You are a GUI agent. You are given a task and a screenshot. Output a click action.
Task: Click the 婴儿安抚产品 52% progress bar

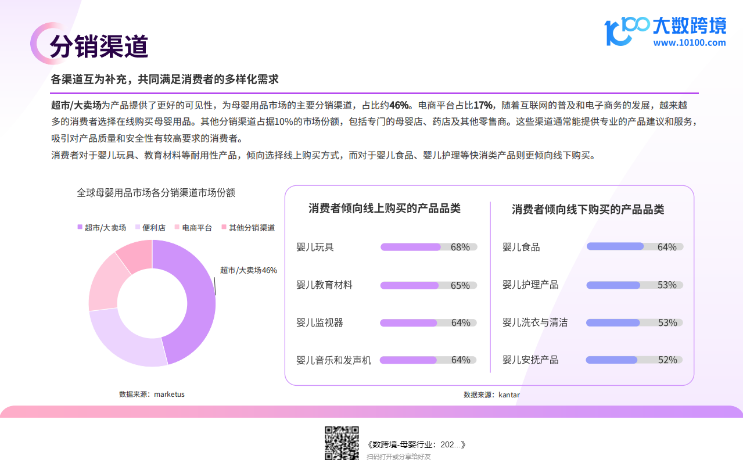[634, 360]
